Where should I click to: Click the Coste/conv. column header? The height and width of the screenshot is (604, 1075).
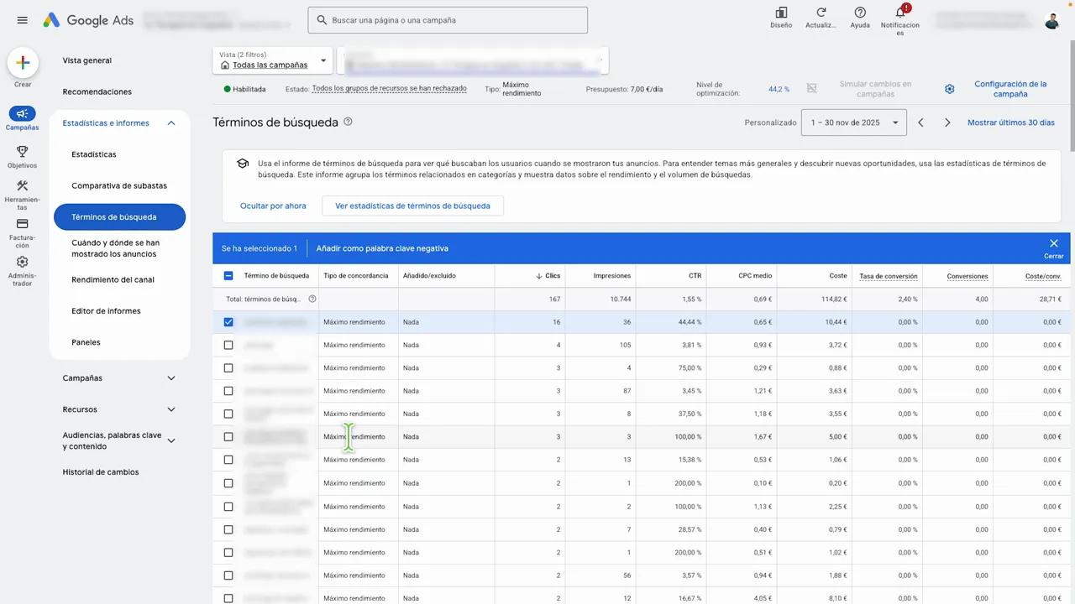pyautogui.click(x=1043, y=276)
